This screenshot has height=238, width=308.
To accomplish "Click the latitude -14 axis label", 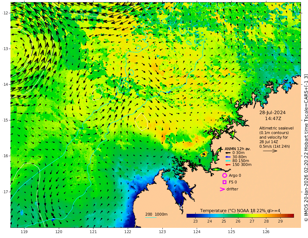I will (5, 84).
